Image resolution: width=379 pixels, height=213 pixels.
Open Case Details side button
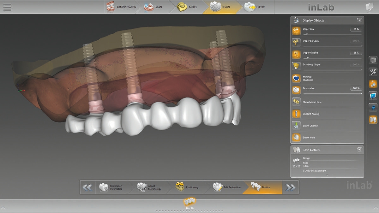pos(373,120)
